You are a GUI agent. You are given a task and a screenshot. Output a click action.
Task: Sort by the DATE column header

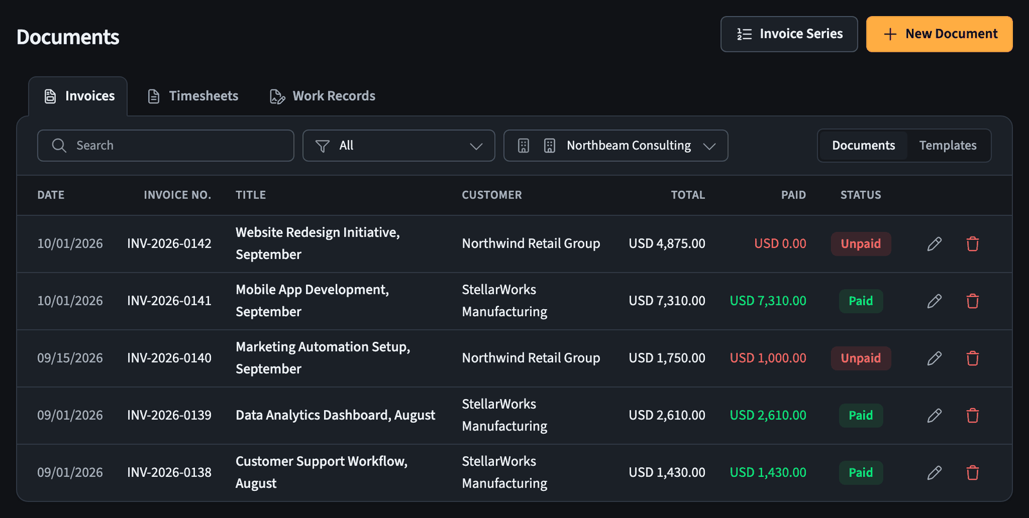[x=51, y=195]
